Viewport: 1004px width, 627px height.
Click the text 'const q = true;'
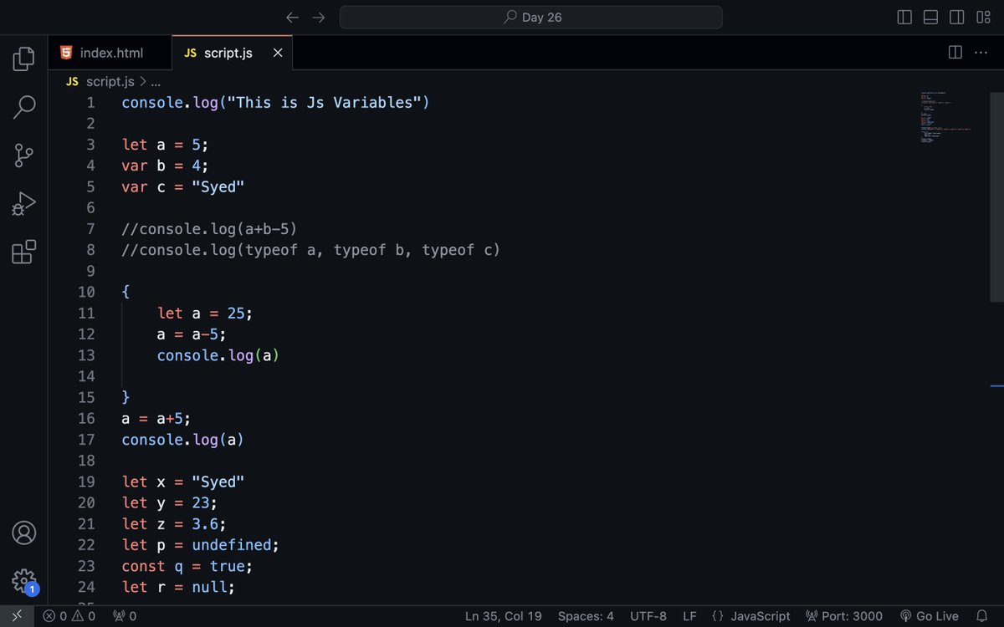[187, 566]
